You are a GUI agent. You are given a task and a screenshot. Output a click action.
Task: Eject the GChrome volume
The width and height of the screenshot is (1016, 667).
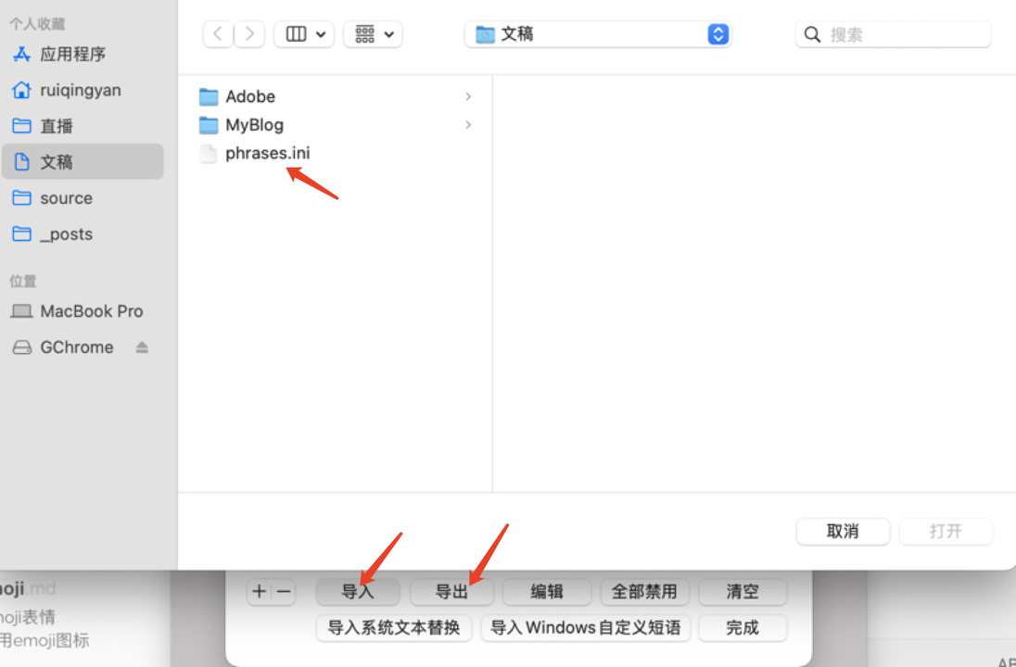point(142,347)
